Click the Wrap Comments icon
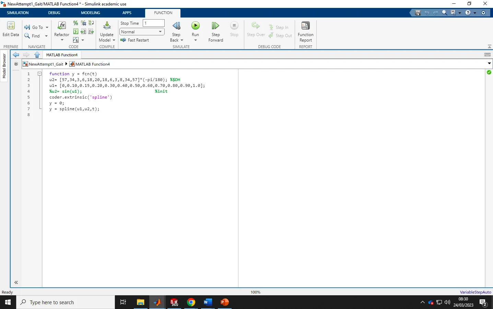Viewport: 493px width, 309px height. pyautogui.click(x=91, y=23)
